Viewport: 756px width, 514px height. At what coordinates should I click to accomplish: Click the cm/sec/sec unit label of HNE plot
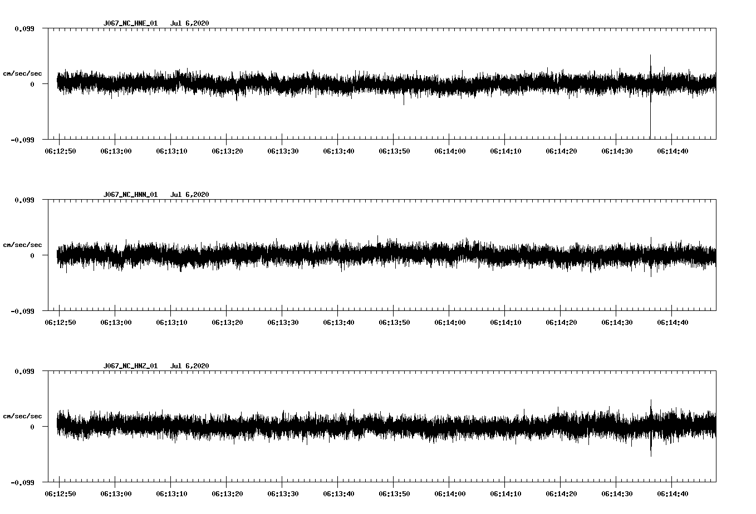point(22,73)
